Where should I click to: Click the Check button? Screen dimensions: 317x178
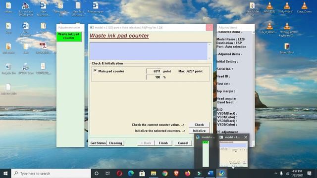199,125
